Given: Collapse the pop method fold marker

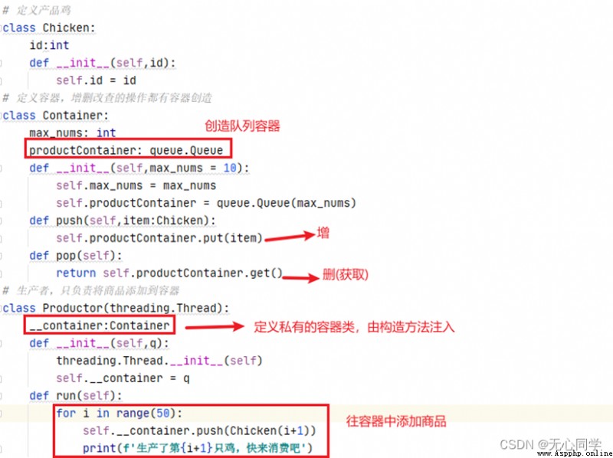Looking at the screenshot, I should tap(2, 256).
